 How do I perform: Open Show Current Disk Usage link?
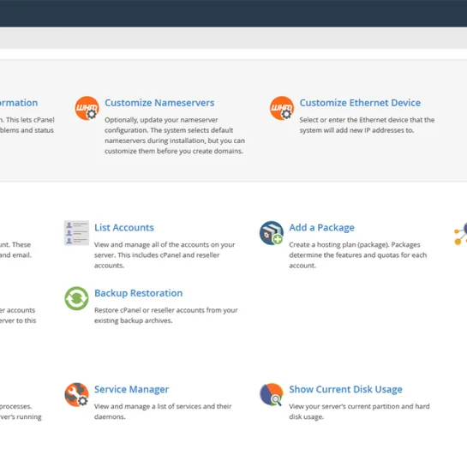click(345, 389)
